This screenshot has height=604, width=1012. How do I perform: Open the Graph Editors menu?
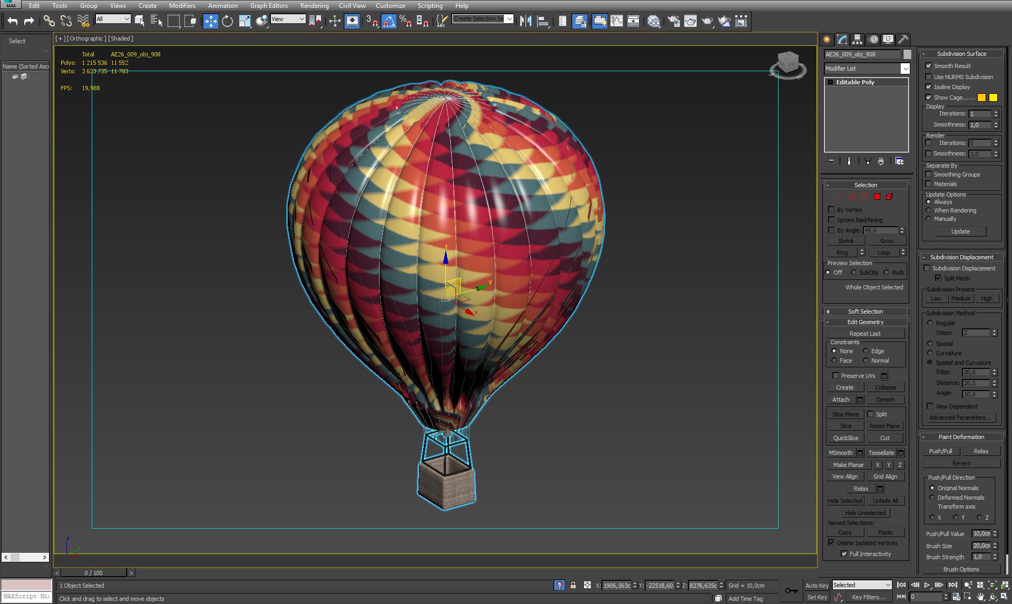pos(269,5)
